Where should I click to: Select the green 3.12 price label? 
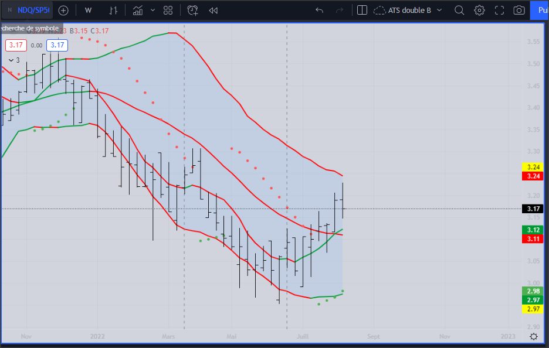[x=533, y=230]
